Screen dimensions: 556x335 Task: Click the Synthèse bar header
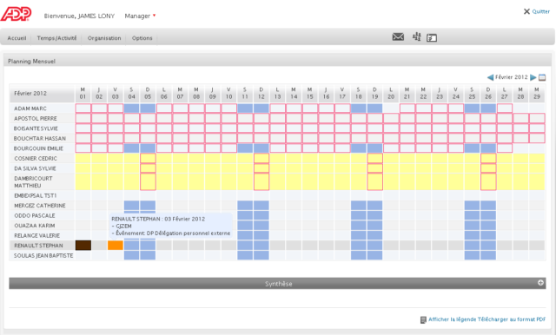point(277,283)
